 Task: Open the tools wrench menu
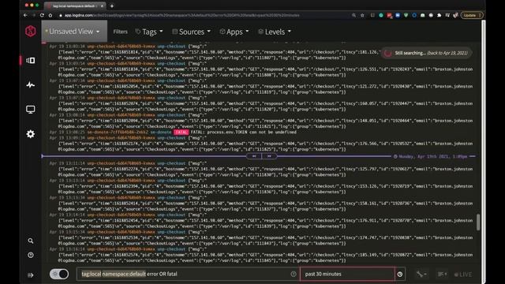tap(421, 275)
